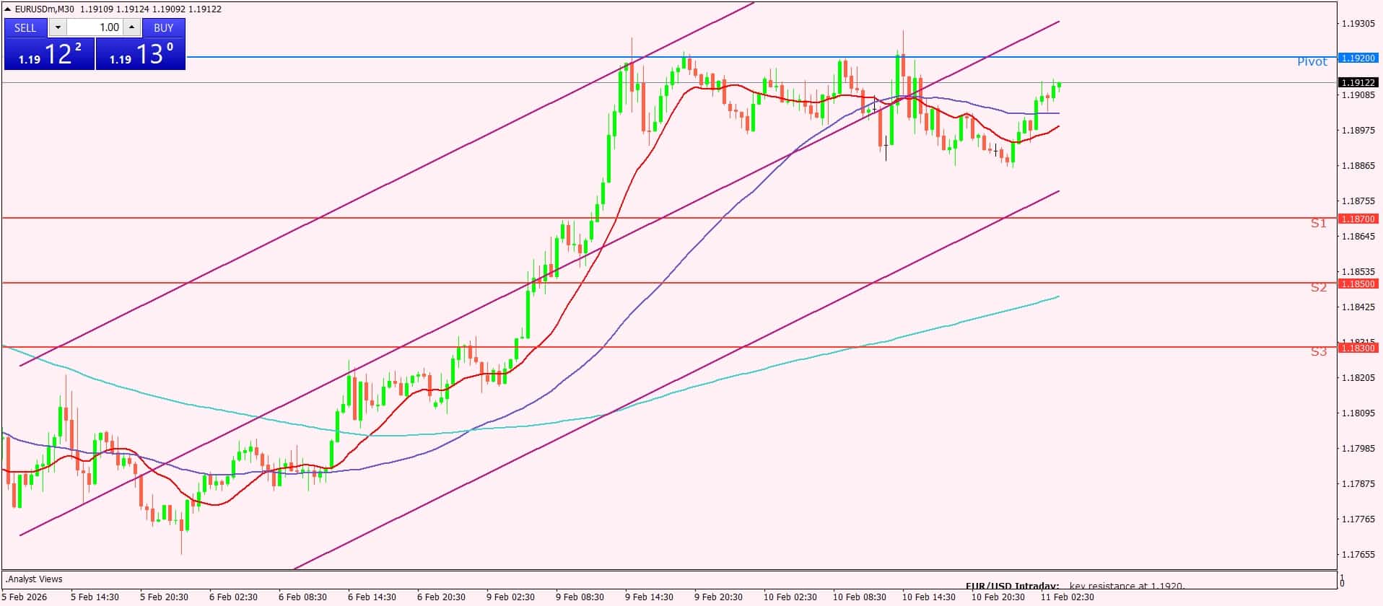Click the red 1.18300 price tag

point(1358,348)
